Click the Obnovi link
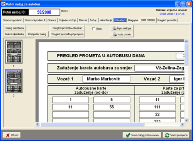 (x=65, y=11)
